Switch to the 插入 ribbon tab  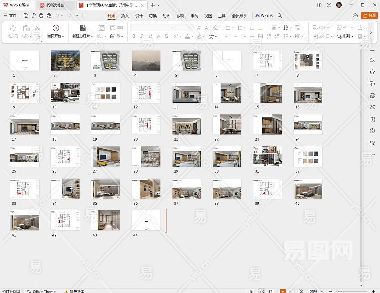[125, 16]
